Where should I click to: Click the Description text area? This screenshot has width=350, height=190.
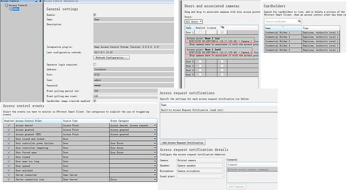coord(133,33)
